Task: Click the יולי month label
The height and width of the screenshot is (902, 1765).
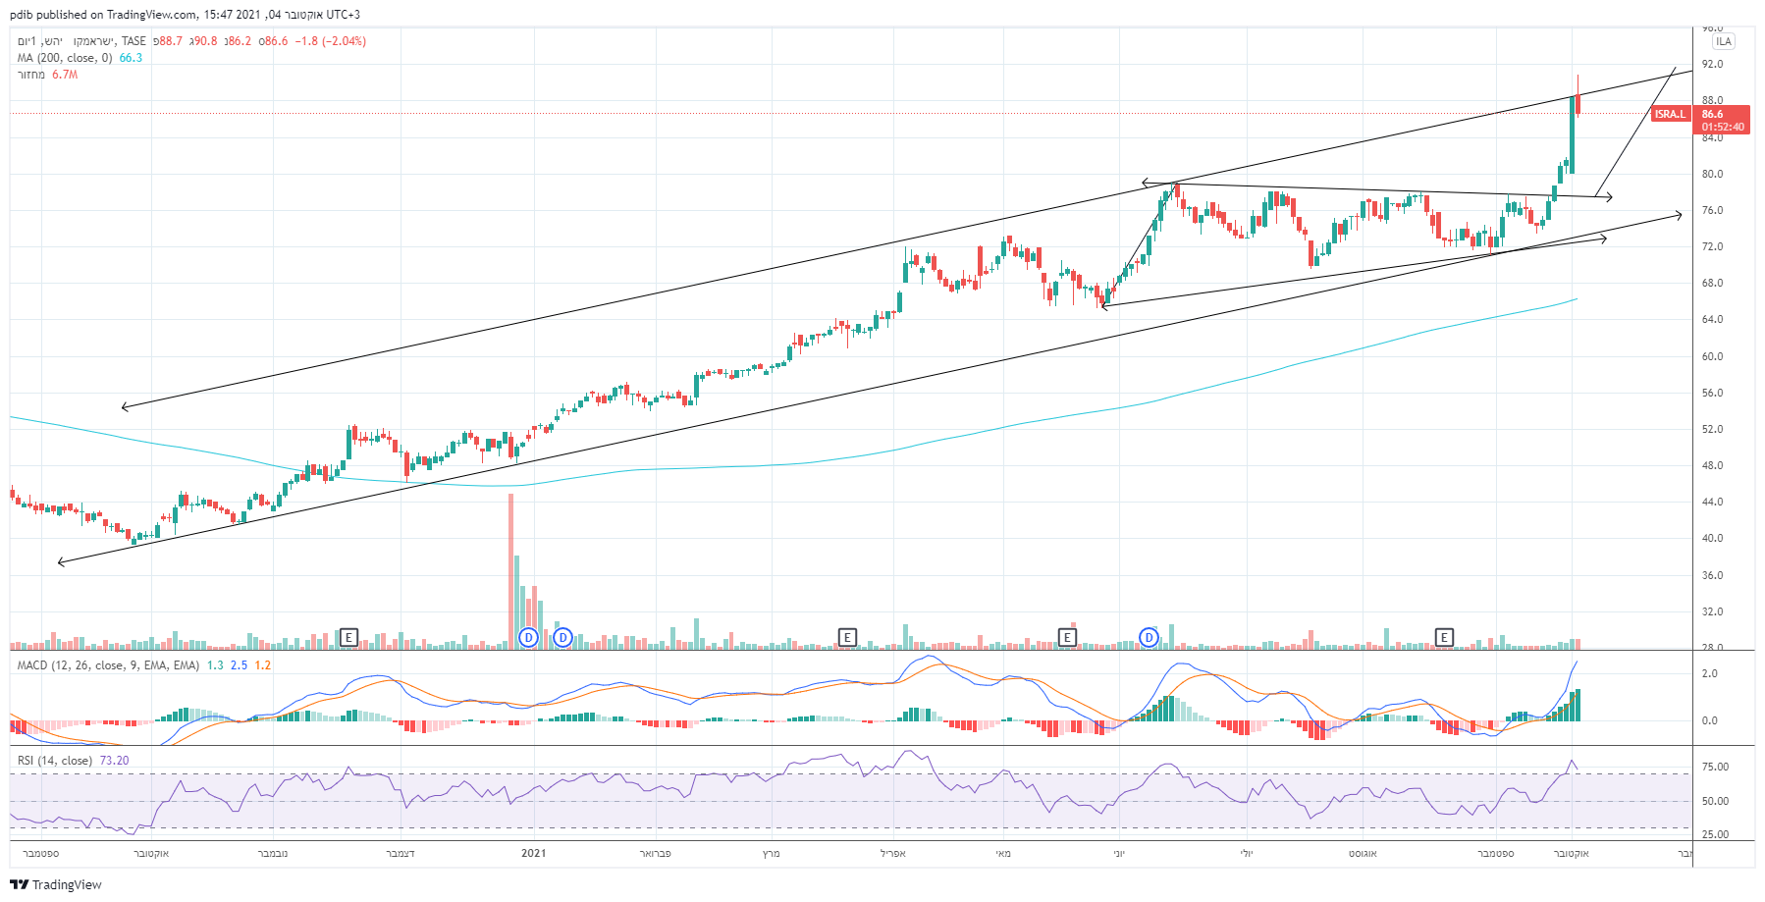Action: point(1247,853)
